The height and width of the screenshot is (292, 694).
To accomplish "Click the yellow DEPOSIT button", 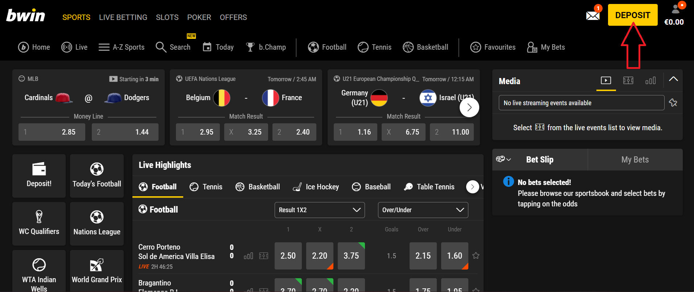I will click(x=633, y=15).
